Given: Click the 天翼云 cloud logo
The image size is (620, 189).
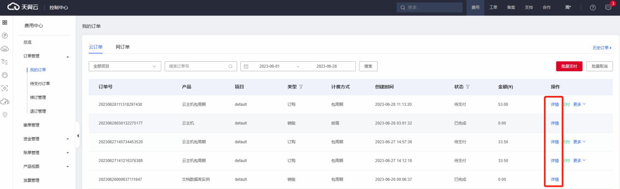Looking at the screenshot, I should coord(23,7).
